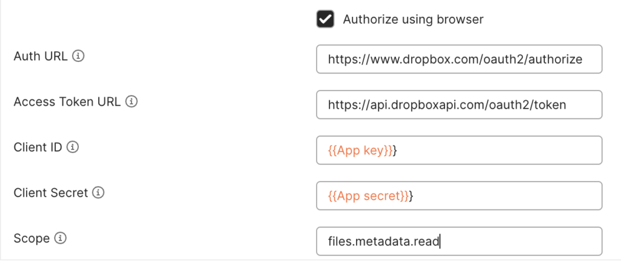Image resolution: width=621 pixels, height=264 pixels.
Task: Select the Client ID input box
Action: pyautogui.click(x=459, y=151)
